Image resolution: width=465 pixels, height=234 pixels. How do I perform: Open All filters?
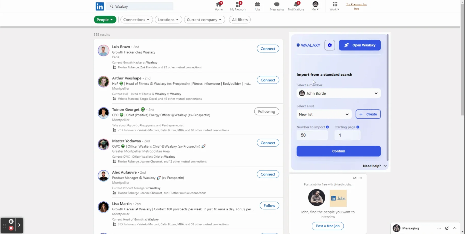click(x=240, y=20)
